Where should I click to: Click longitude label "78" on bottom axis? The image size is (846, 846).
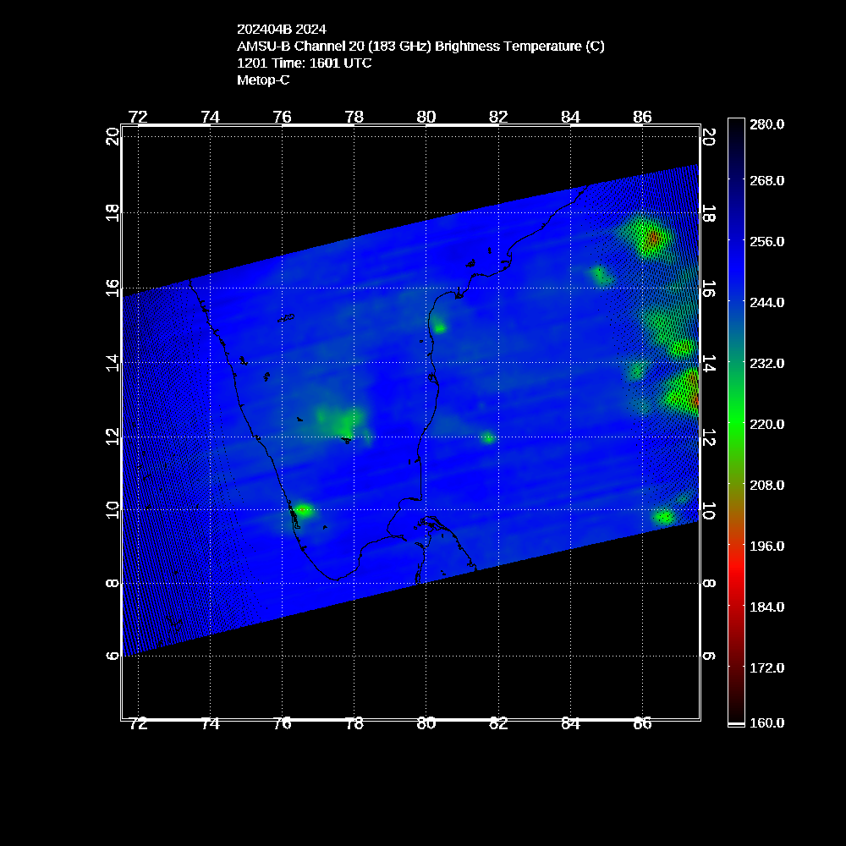point(354,724)
